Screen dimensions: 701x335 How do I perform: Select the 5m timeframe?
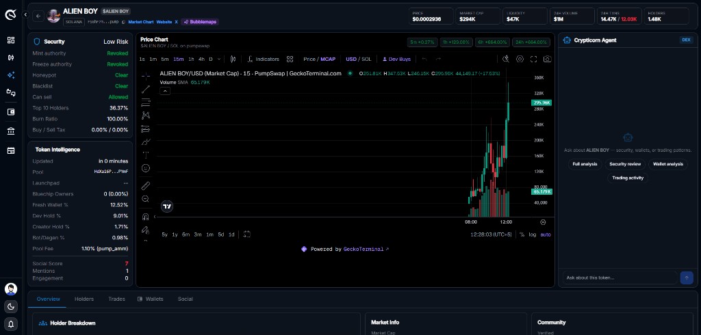coord(165,59)
